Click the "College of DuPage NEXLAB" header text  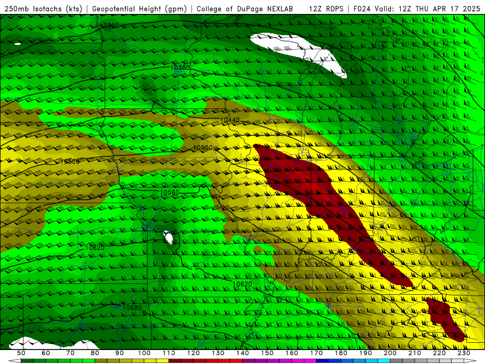[244, 9]
